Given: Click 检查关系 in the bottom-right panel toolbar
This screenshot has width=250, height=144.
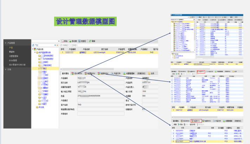Looking at the screenshot, I should click(x=192, y=124).
